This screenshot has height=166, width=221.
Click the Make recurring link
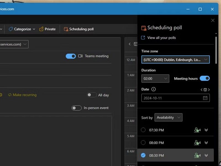point(22,95)
